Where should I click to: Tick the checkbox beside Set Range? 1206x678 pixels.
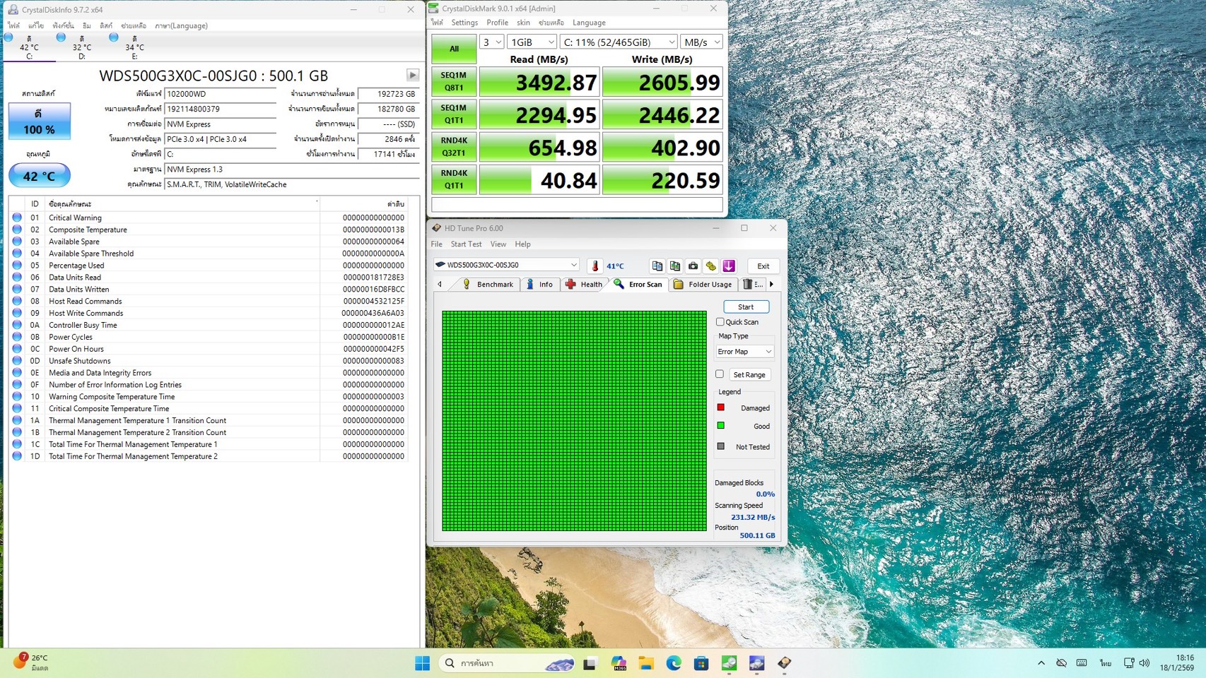click(720, 374)
